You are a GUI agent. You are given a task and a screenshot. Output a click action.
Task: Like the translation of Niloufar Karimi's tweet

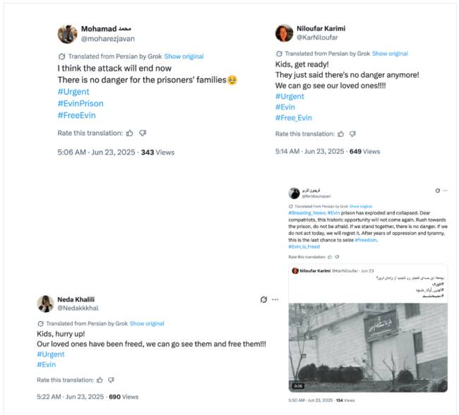342,133
